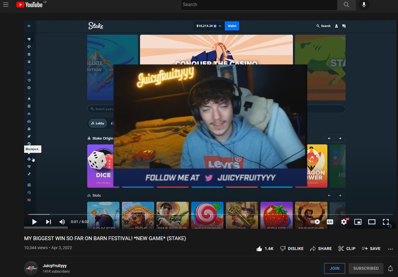The image size is (398, 277).
Task: Click the strawberry Fruit slot thumbnail
Action: pyautogui.click(x=276, y=215)
